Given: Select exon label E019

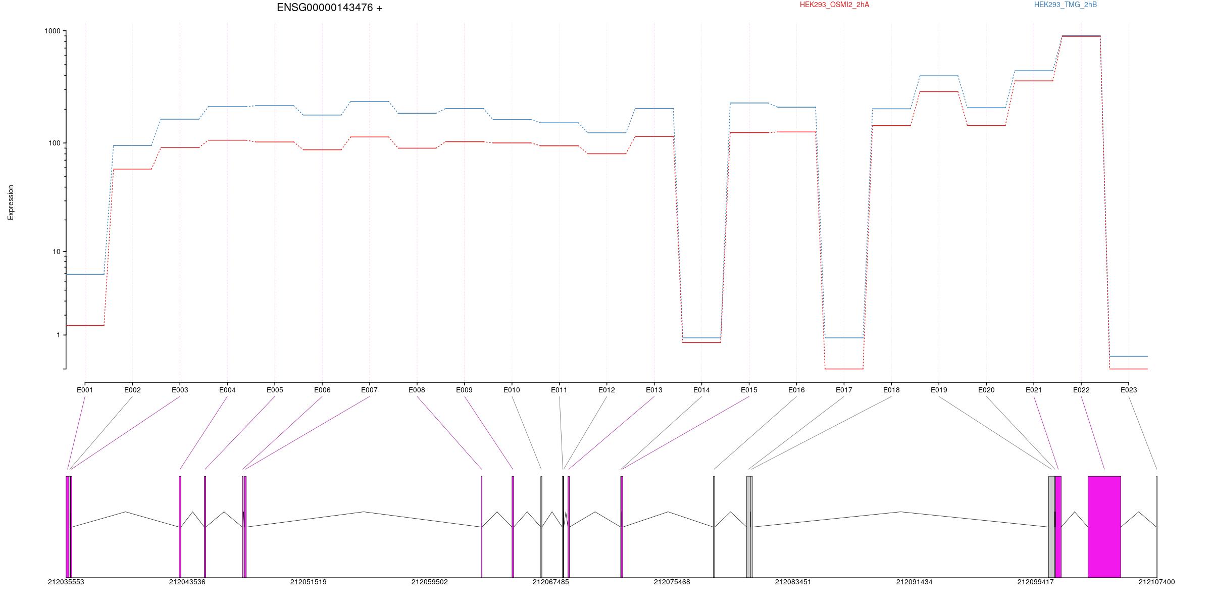Looking at the screenshot, I should click(939, 390).
